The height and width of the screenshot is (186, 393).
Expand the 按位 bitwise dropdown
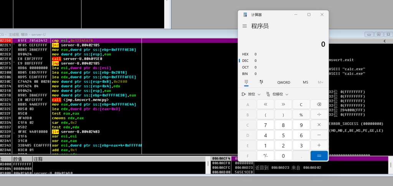pos(251,94)
